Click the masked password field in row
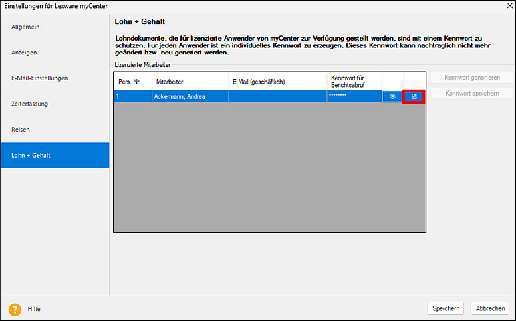This screenshot has width=516, height=321. click(x=354, y=97)
